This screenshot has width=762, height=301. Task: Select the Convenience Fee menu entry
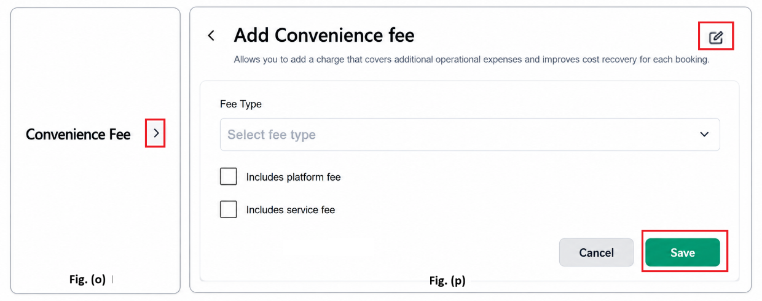[78, 135]
